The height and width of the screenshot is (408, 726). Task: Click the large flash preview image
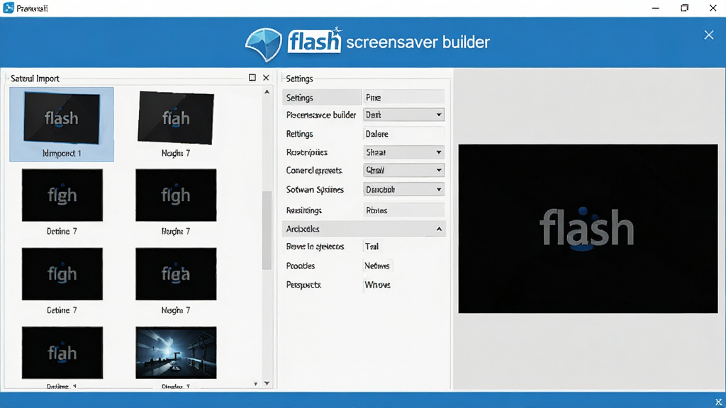[588, 229]
